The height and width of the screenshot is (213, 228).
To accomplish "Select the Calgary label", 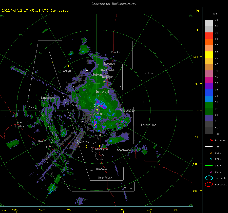I will (x=99, y=149).
